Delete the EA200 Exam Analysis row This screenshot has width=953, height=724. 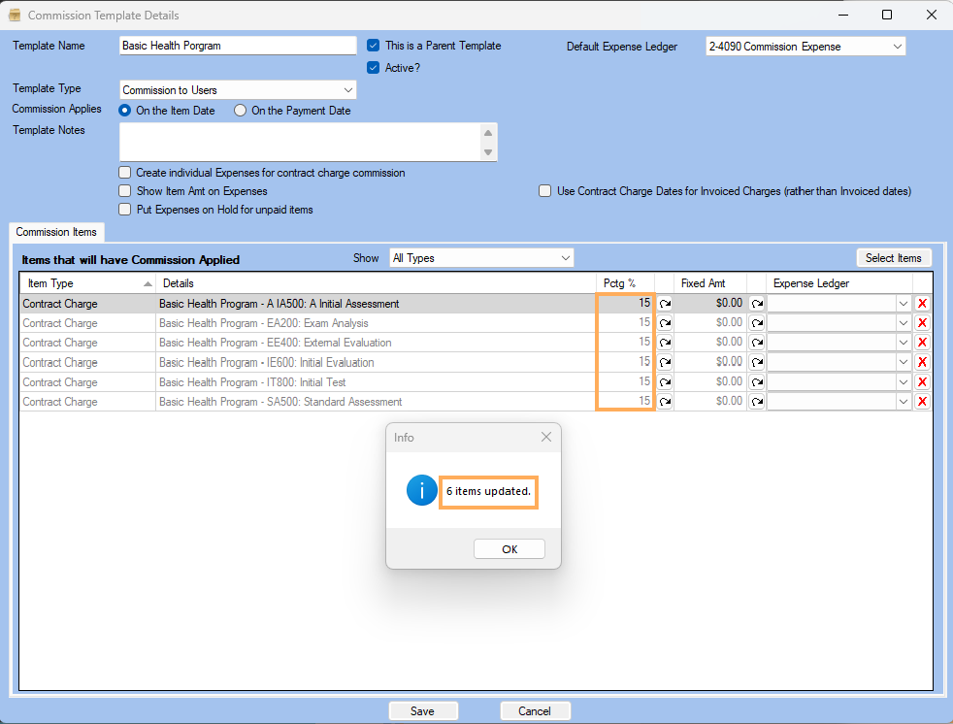coord(922,323)
